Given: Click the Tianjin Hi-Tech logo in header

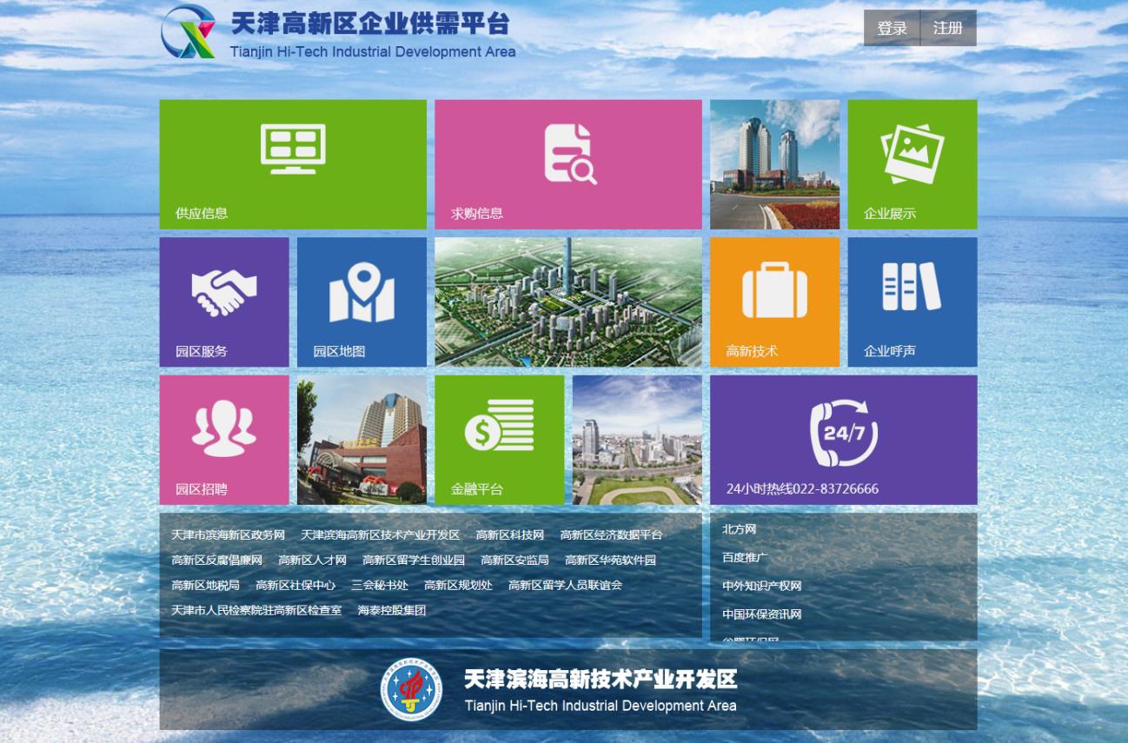Looking at the screenshot, I should [189, 32].
